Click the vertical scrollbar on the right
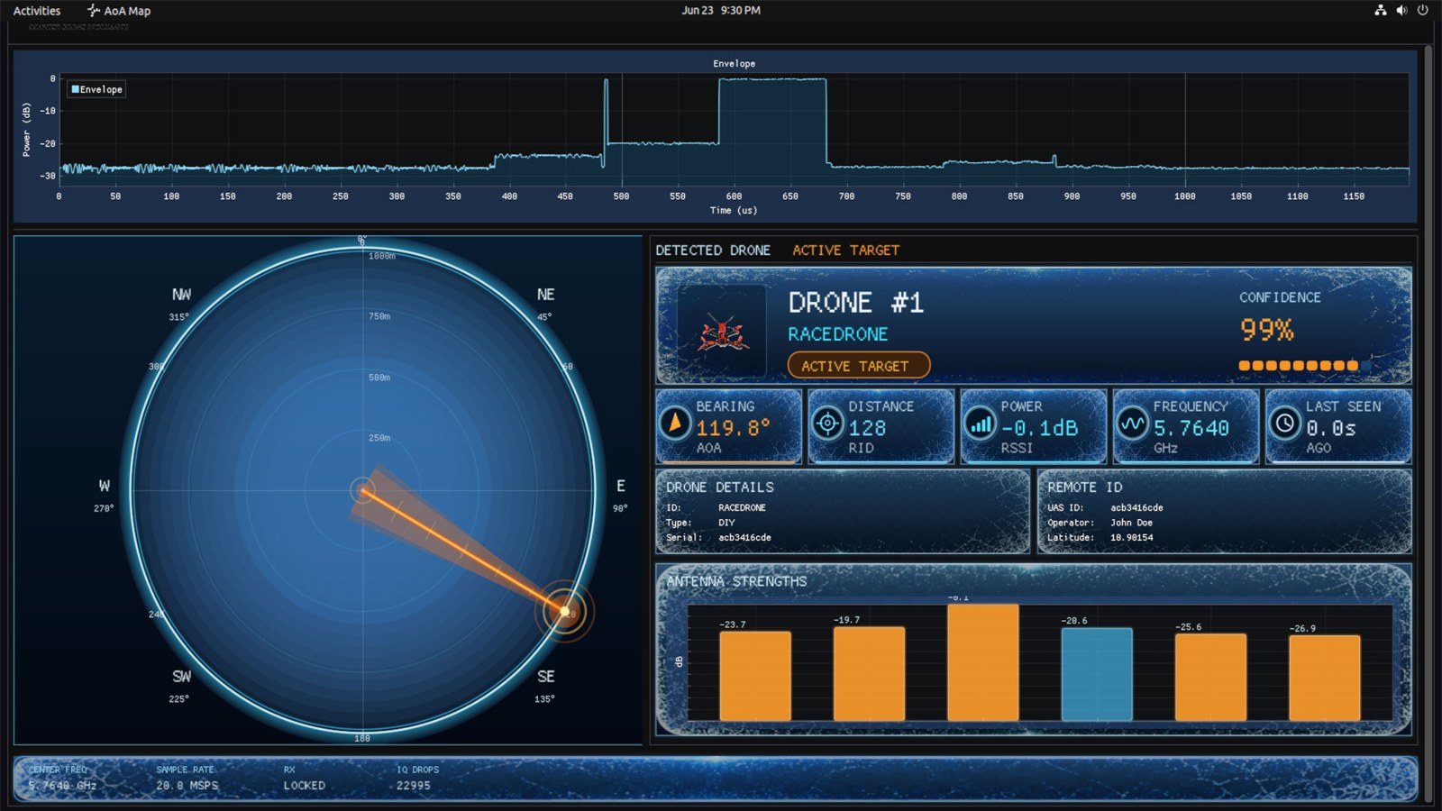This screenshot has width=1442, height=811. coord(1428,424)
